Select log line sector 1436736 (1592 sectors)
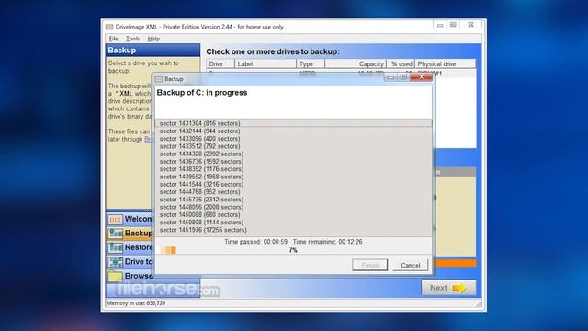Viewport: 588px width, 331px height. [294, 162]
